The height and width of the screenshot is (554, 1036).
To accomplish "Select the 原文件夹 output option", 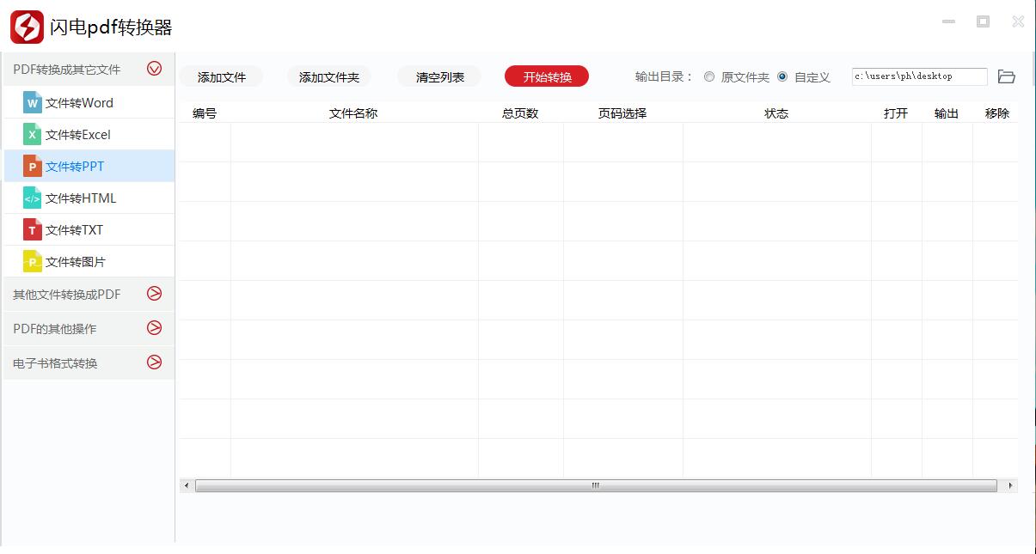I will [708, 76].
